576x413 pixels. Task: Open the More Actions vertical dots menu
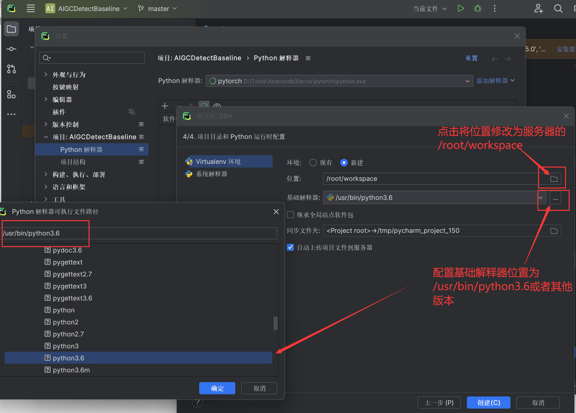[x=495, y=9]
